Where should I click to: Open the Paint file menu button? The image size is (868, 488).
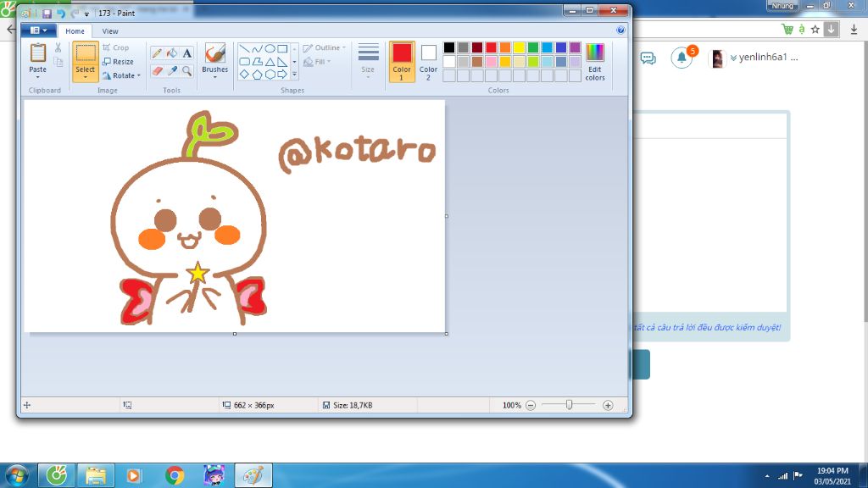point(38,30)
